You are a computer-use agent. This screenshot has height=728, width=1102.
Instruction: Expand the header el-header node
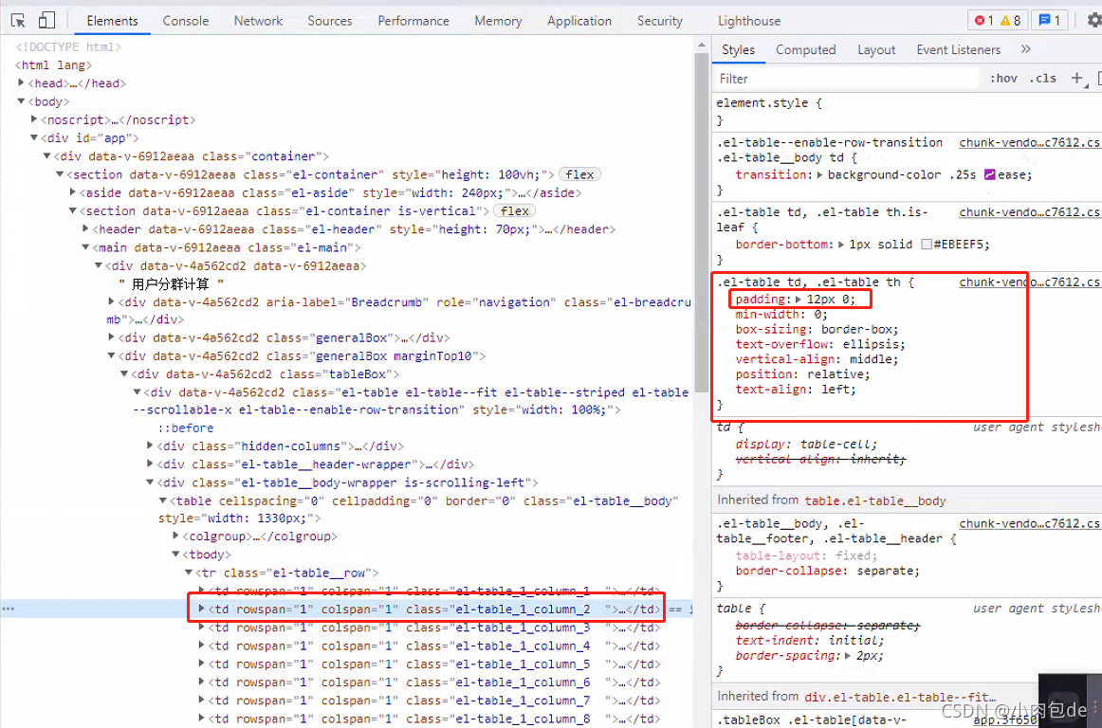pos(85,229)
